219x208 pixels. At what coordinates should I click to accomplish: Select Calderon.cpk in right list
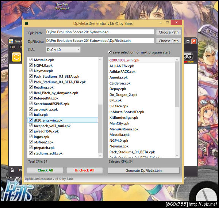click(142, 83)
